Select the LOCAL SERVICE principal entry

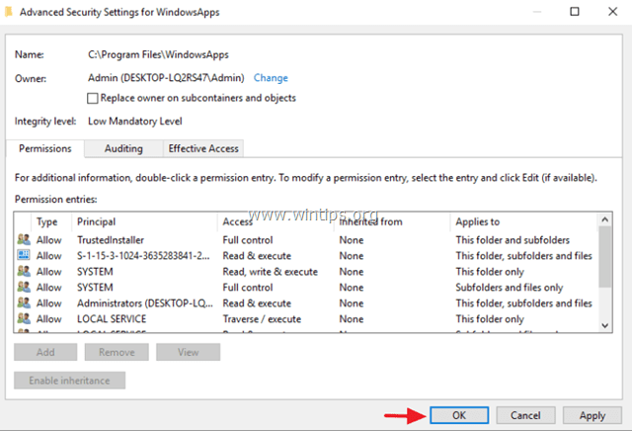click(x=112, y=319)
